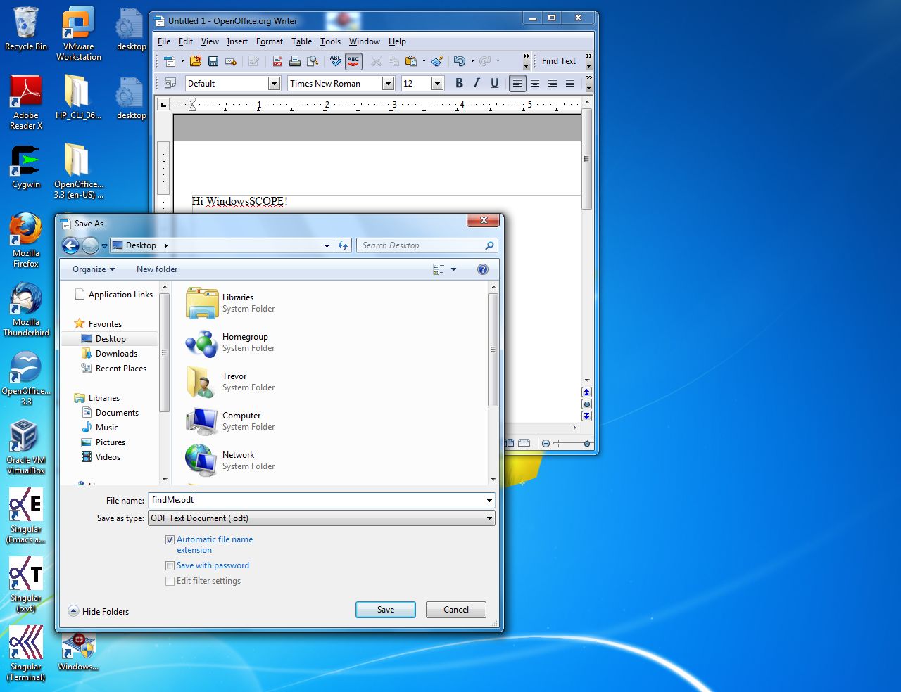This screenshot has height=692, width=901.
Task: Open the Tools menu in Writer
Action: (330, 41)
